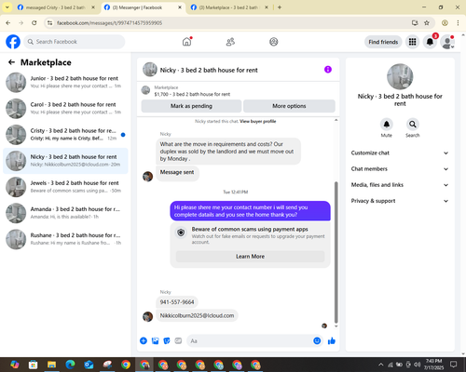Open the Groups icon in top navigation
This screenshot has width=466, height=372.
[274, 42]
